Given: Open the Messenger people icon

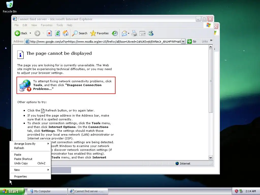Looking at the screenshot, I should tap(151, 33).
